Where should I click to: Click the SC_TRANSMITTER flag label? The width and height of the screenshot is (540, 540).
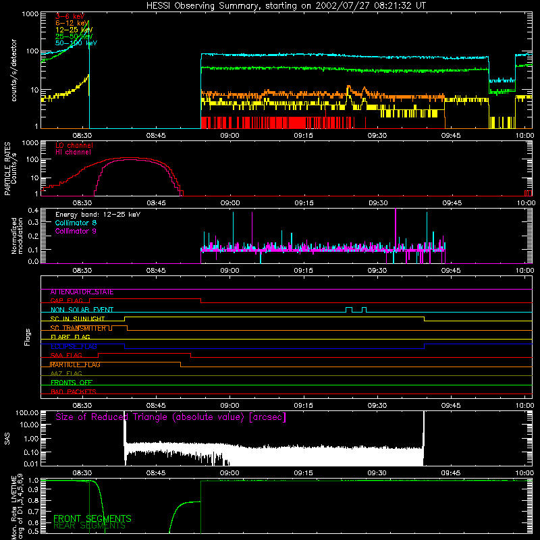[78, 328]
